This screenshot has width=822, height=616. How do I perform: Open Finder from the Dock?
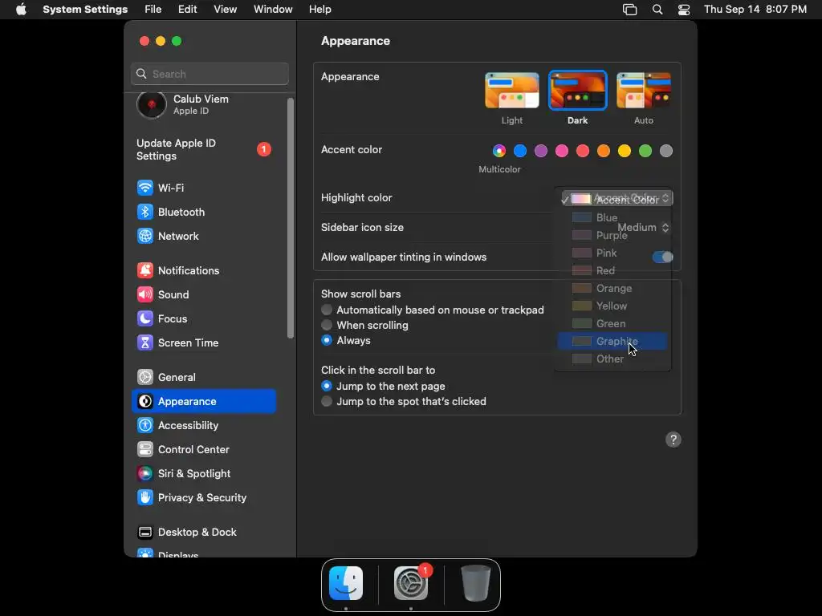point(346,583)
